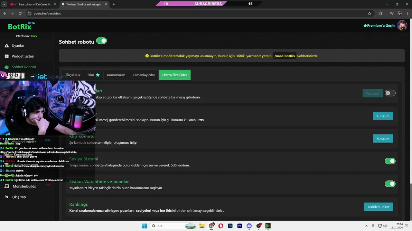This screenshot has height=231, width=412.
Task: Switch to the Ölçülülük tab
Action: [73, 75]
